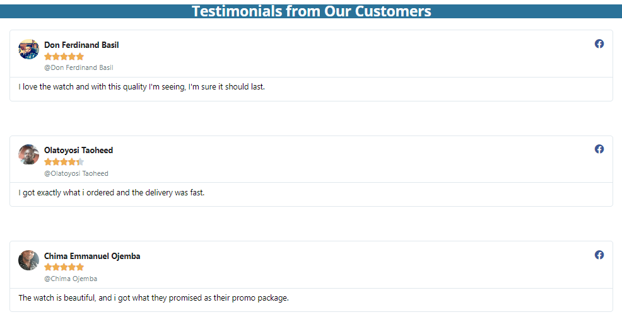Click the "I got exactly what i ordered" review
The width and height of the screenshot is (622, 317).
coord(112,193)
